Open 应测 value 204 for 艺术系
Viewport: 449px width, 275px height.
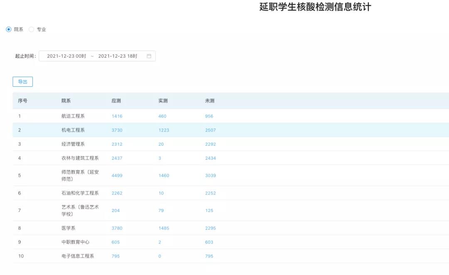click(x=116, y=210)
